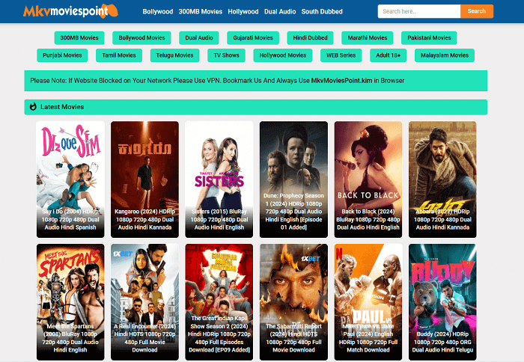
Task: Click the orange Search button
Action: [477, 11]
